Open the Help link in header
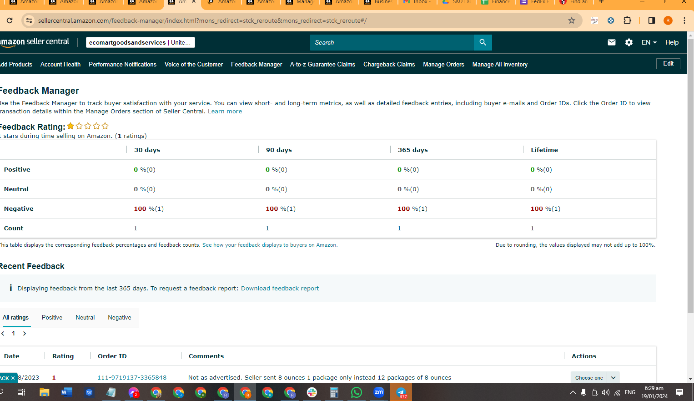The height and width of the screenshot is (401, 694). coord(672,42)
